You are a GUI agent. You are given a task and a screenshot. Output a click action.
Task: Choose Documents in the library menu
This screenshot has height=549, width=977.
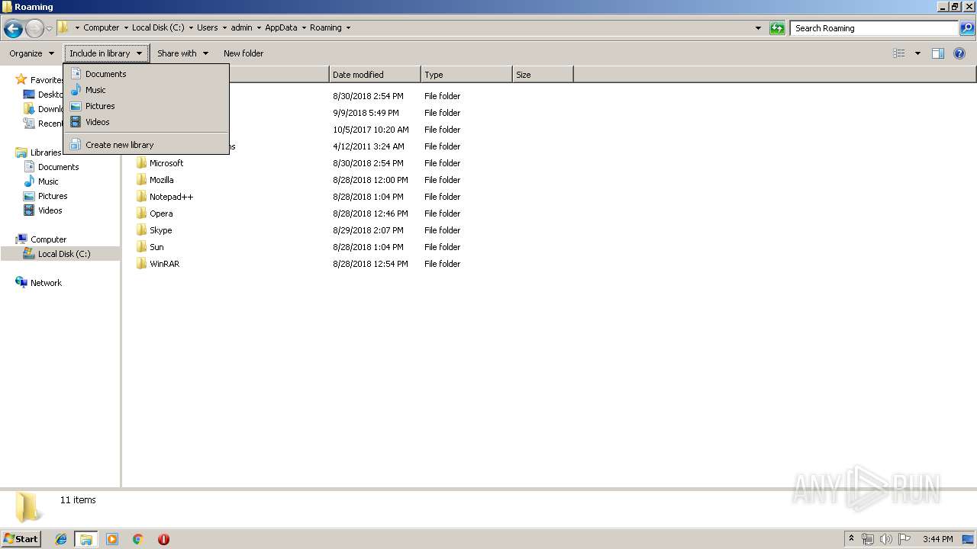point(147,74)
